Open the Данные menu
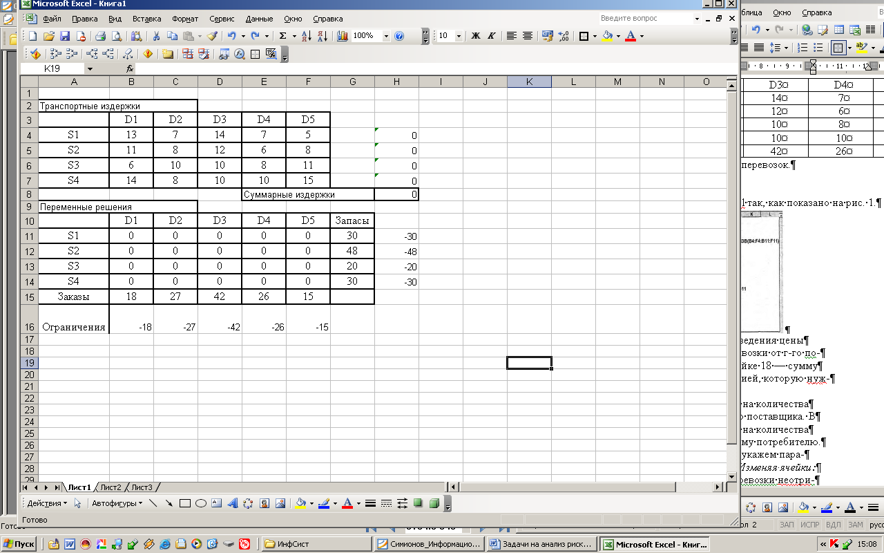Screen dimensions: 884x553 pos(259,19)
